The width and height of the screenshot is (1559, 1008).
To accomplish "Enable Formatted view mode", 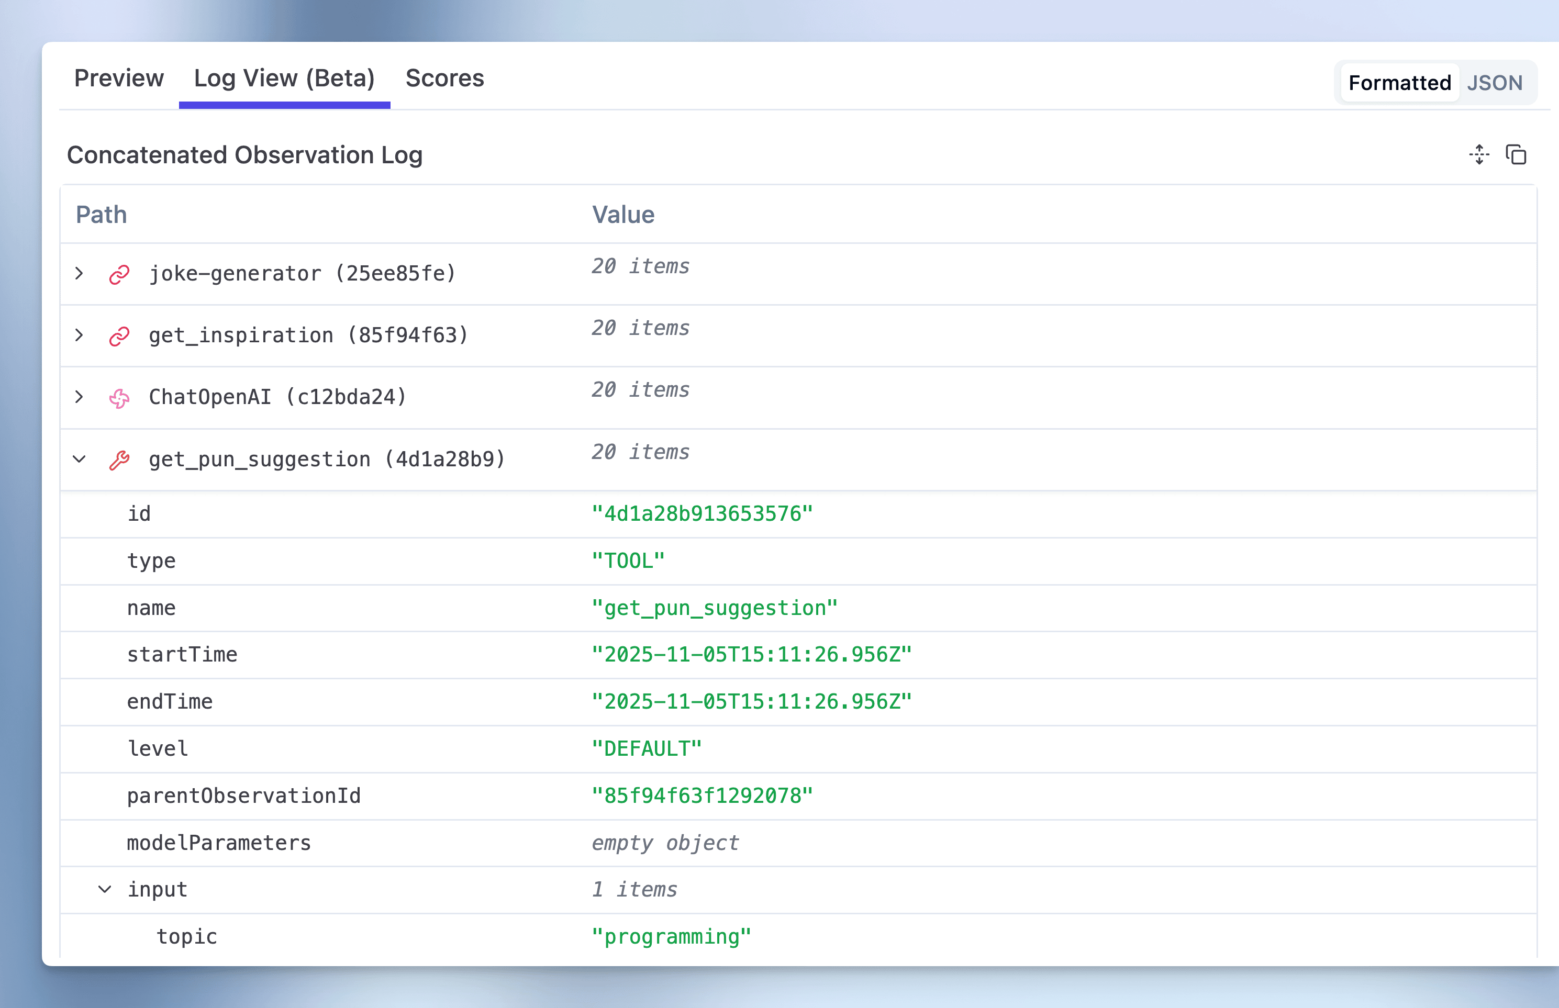I will pyautogui.click(x=1399, y=83).
